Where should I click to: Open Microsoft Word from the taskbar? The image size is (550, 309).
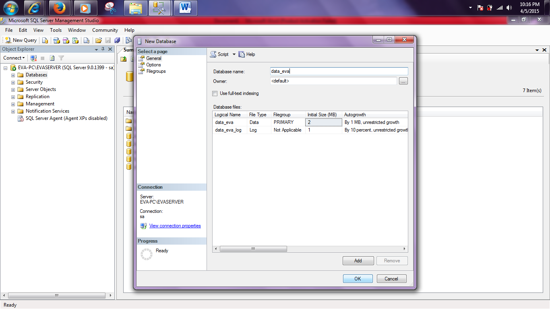click(x=186, y=8)
